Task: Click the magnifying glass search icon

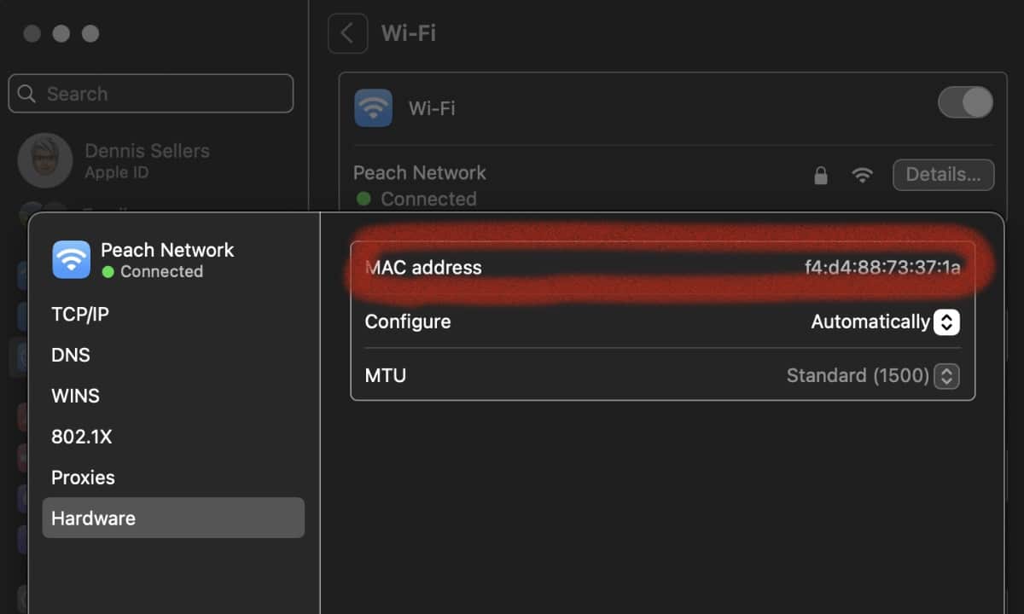Action: 27,94
